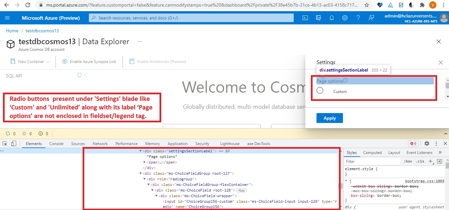The height and width of the screenshot is (210, 449).
Task: Click Enable Azure Synapse Link
Action: (89, 62)
